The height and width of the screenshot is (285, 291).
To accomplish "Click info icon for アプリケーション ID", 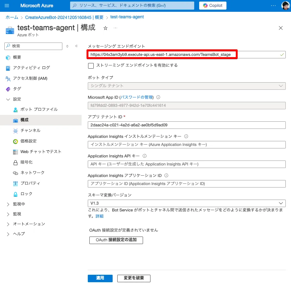I will [x=167, y=175].
